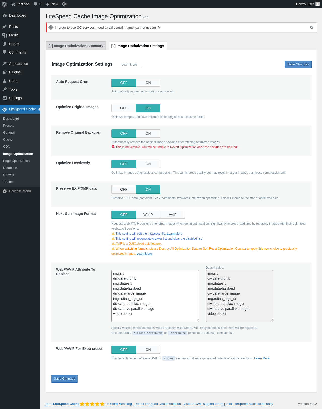Join LiteSpeed Slack community link
322x409 pixels.
249,404
